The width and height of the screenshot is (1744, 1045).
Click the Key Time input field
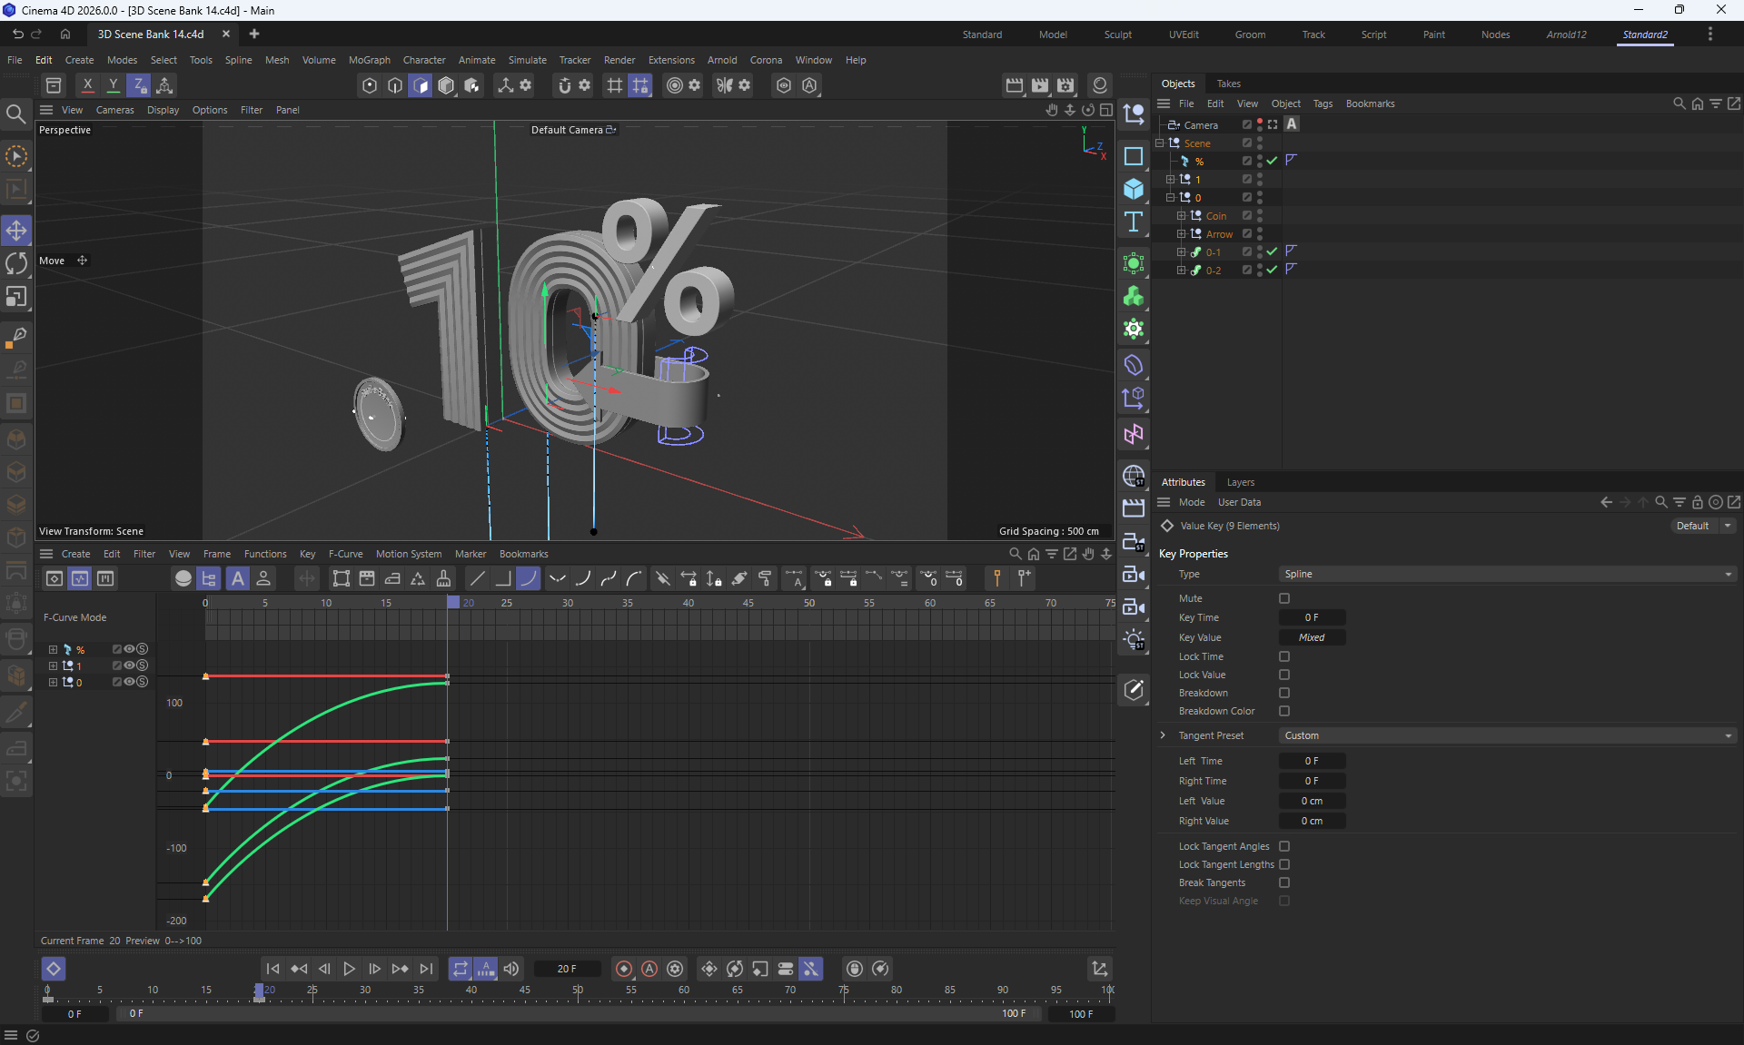pos(1312,617)
